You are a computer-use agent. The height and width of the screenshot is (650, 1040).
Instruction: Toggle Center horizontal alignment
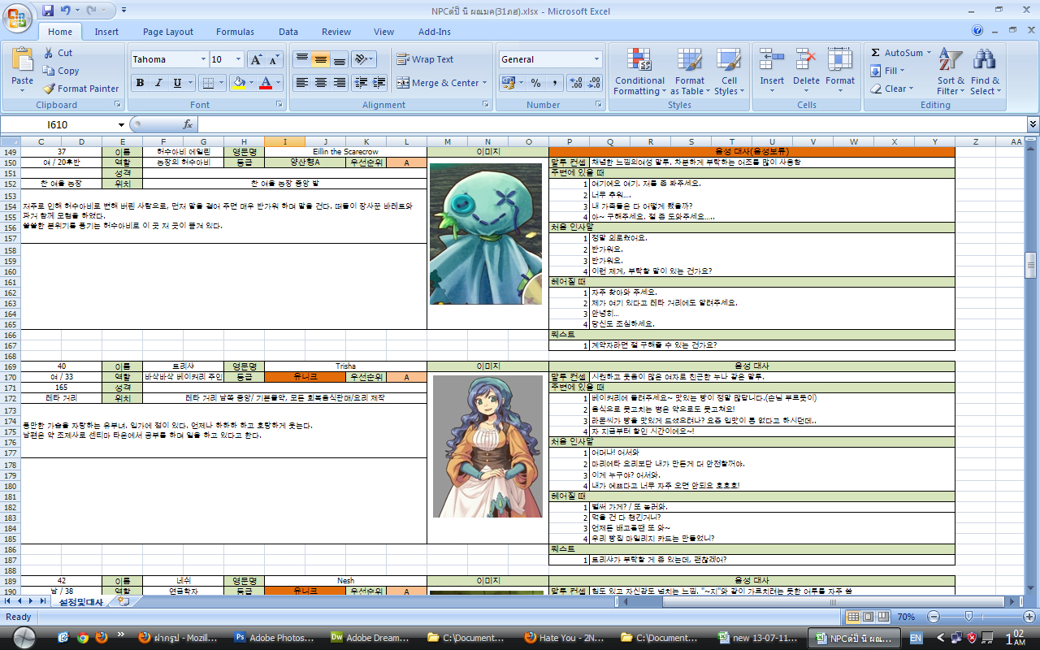coord(320,83)
